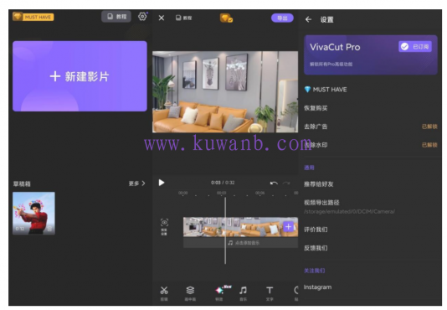Tap the gold diamond Pro icon in editor
Screen dimensions: 447x310
226,18
